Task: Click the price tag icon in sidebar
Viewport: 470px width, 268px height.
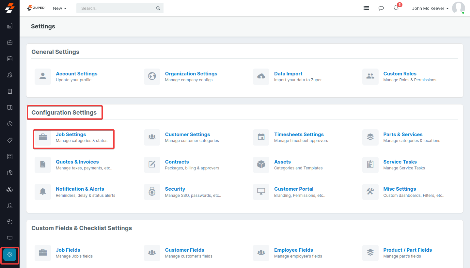Action: [x=10, y=140]
